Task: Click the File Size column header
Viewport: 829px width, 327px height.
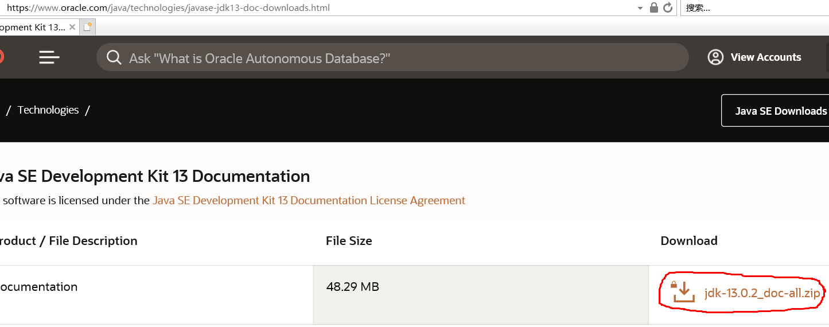Action: [x=349, y=241]
